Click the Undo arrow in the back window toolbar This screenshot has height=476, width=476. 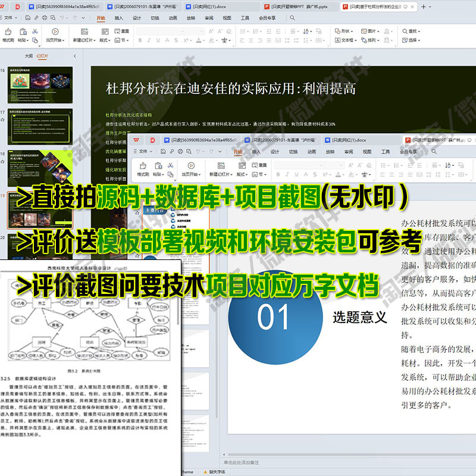point(62,18)
